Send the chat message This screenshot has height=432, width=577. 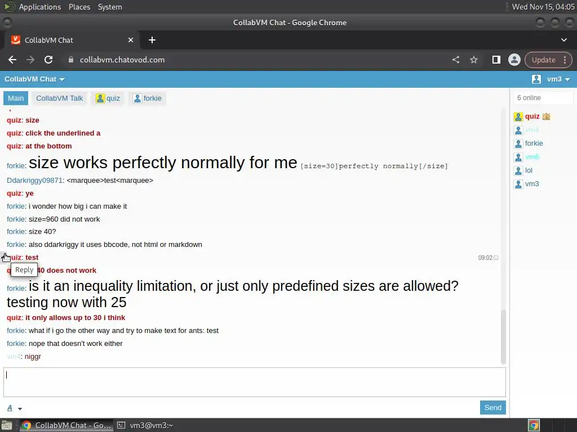pos(492,408)
